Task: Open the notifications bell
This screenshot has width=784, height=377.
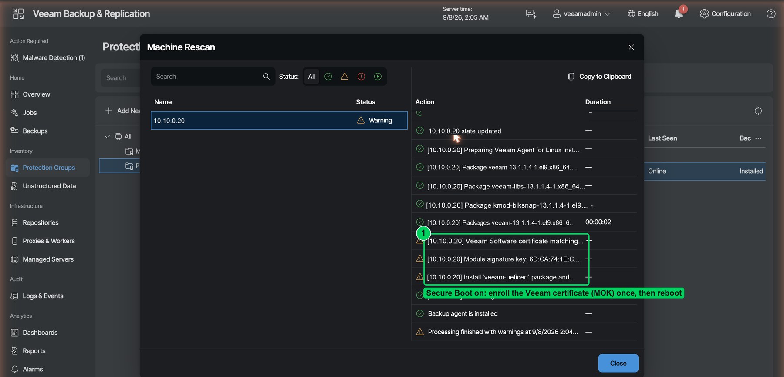Action: coord(679,14)
